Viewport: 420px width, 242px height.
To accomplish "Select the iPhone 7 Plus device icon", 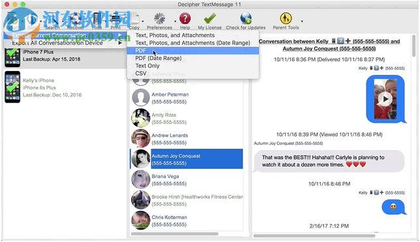I will (x=12, y=57).
